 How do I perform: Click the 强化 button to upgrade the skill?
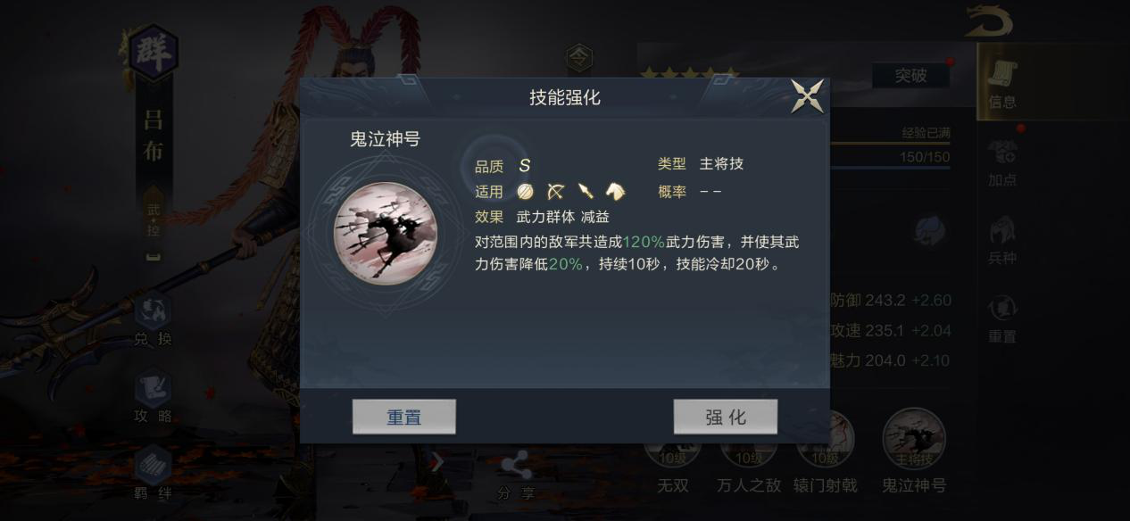tap(726, 417)
